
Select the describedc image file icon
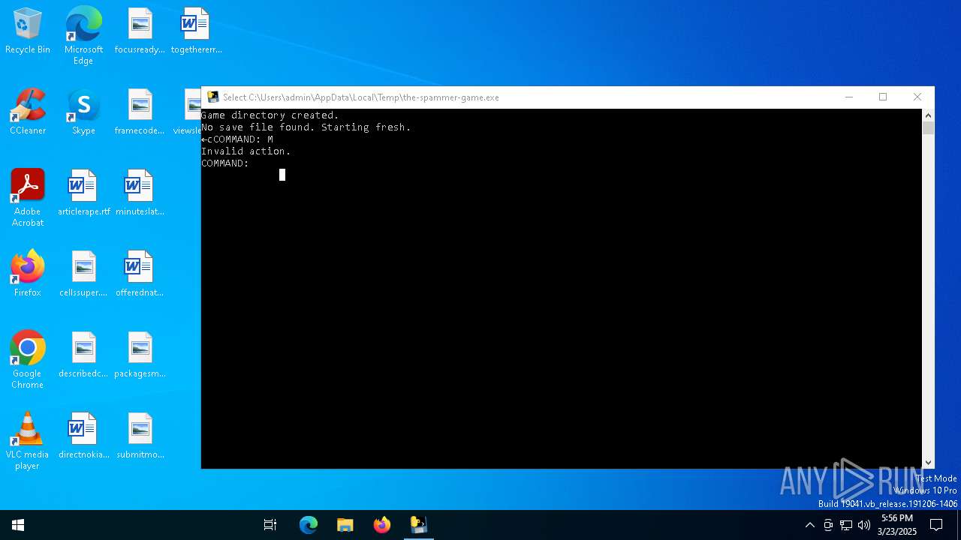pyautogui.click(x=83, y=354)
